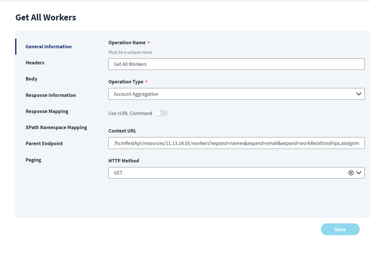Click the Save button
This screenshot has width=370, height=253.
[340, 229]
